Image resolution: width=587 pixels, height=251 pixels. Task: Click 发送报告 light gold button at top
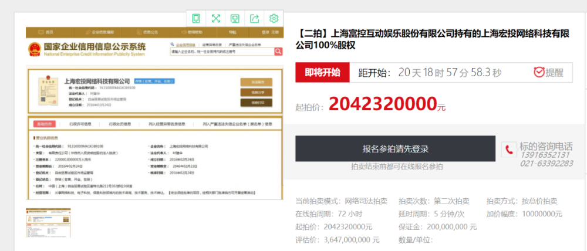(256, 82)
